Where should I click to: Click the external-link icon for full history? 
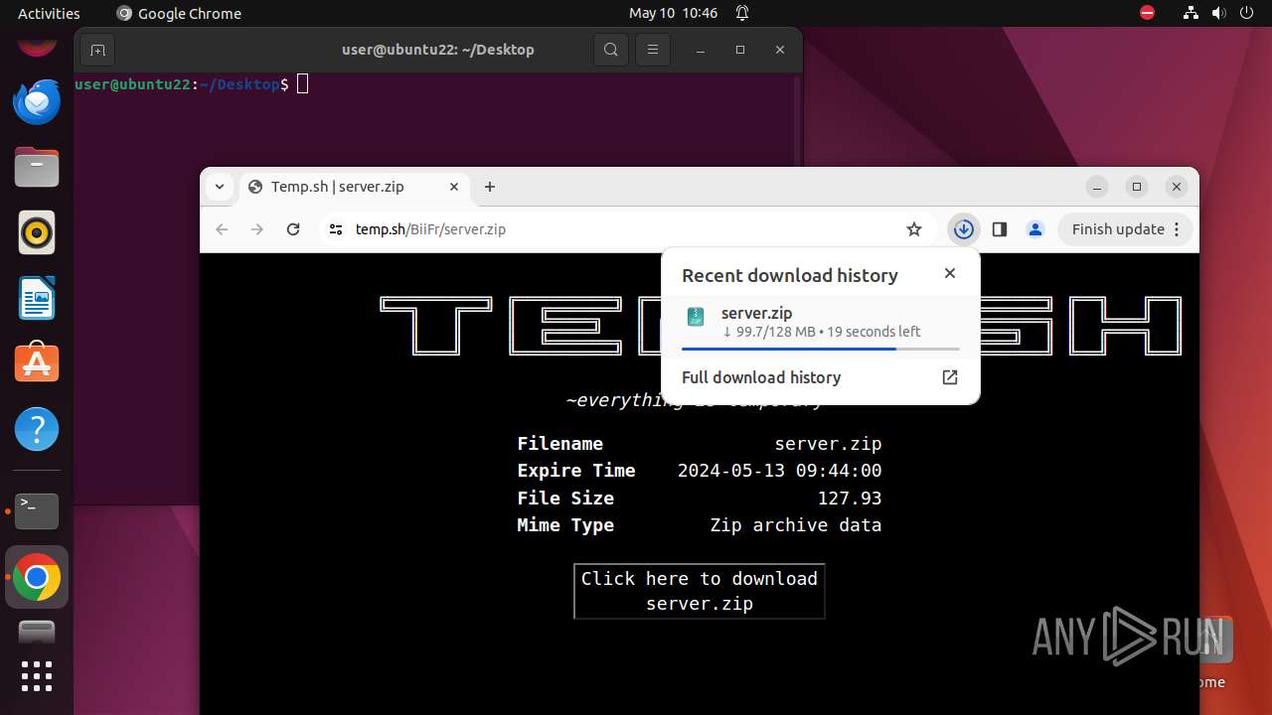(950, 377)
